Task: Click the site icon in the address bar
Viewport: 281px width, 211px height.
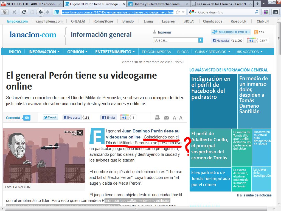Action: pyautogui.click(x=57, y=12)
